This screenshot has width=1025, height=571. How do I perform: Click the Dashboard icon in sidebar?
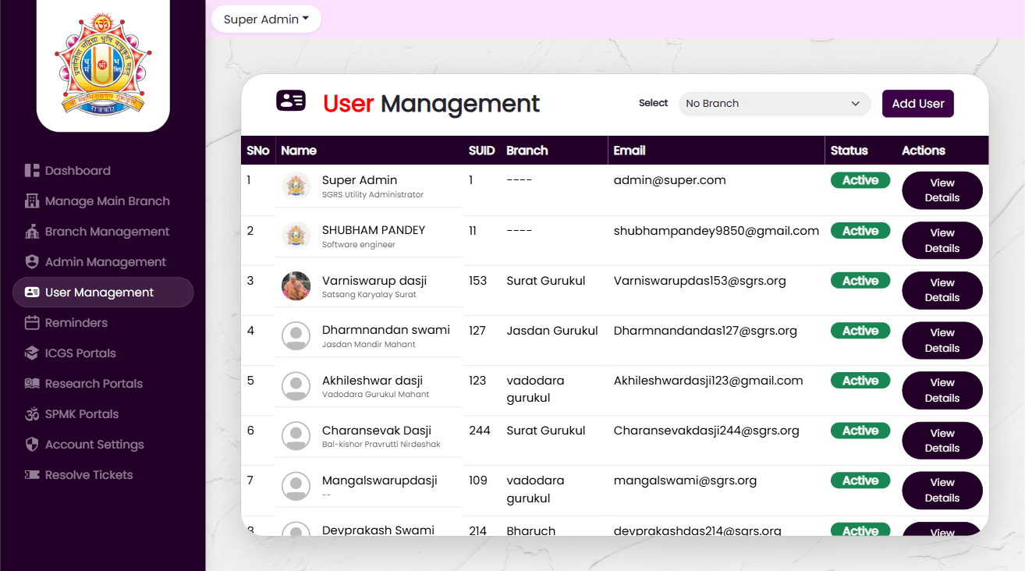point(32,171)
